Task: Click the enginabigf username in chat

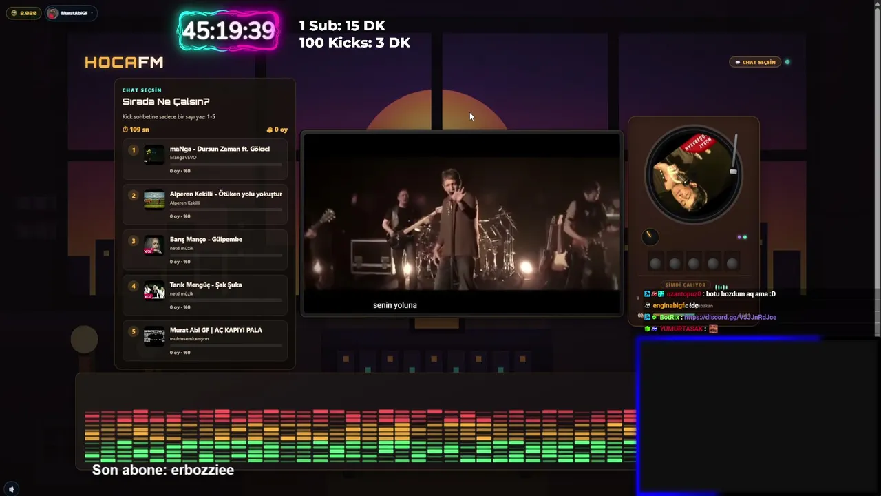Action: [x=669, y=305]
